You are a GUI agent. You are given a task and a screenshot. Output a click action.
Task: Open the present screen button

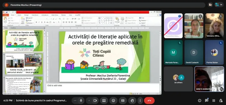pos(104,101)
